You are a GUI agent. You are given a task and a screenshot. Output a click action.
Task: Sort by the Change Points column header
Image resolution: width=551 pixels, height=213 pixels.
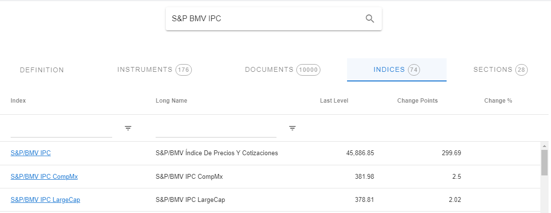418,101
